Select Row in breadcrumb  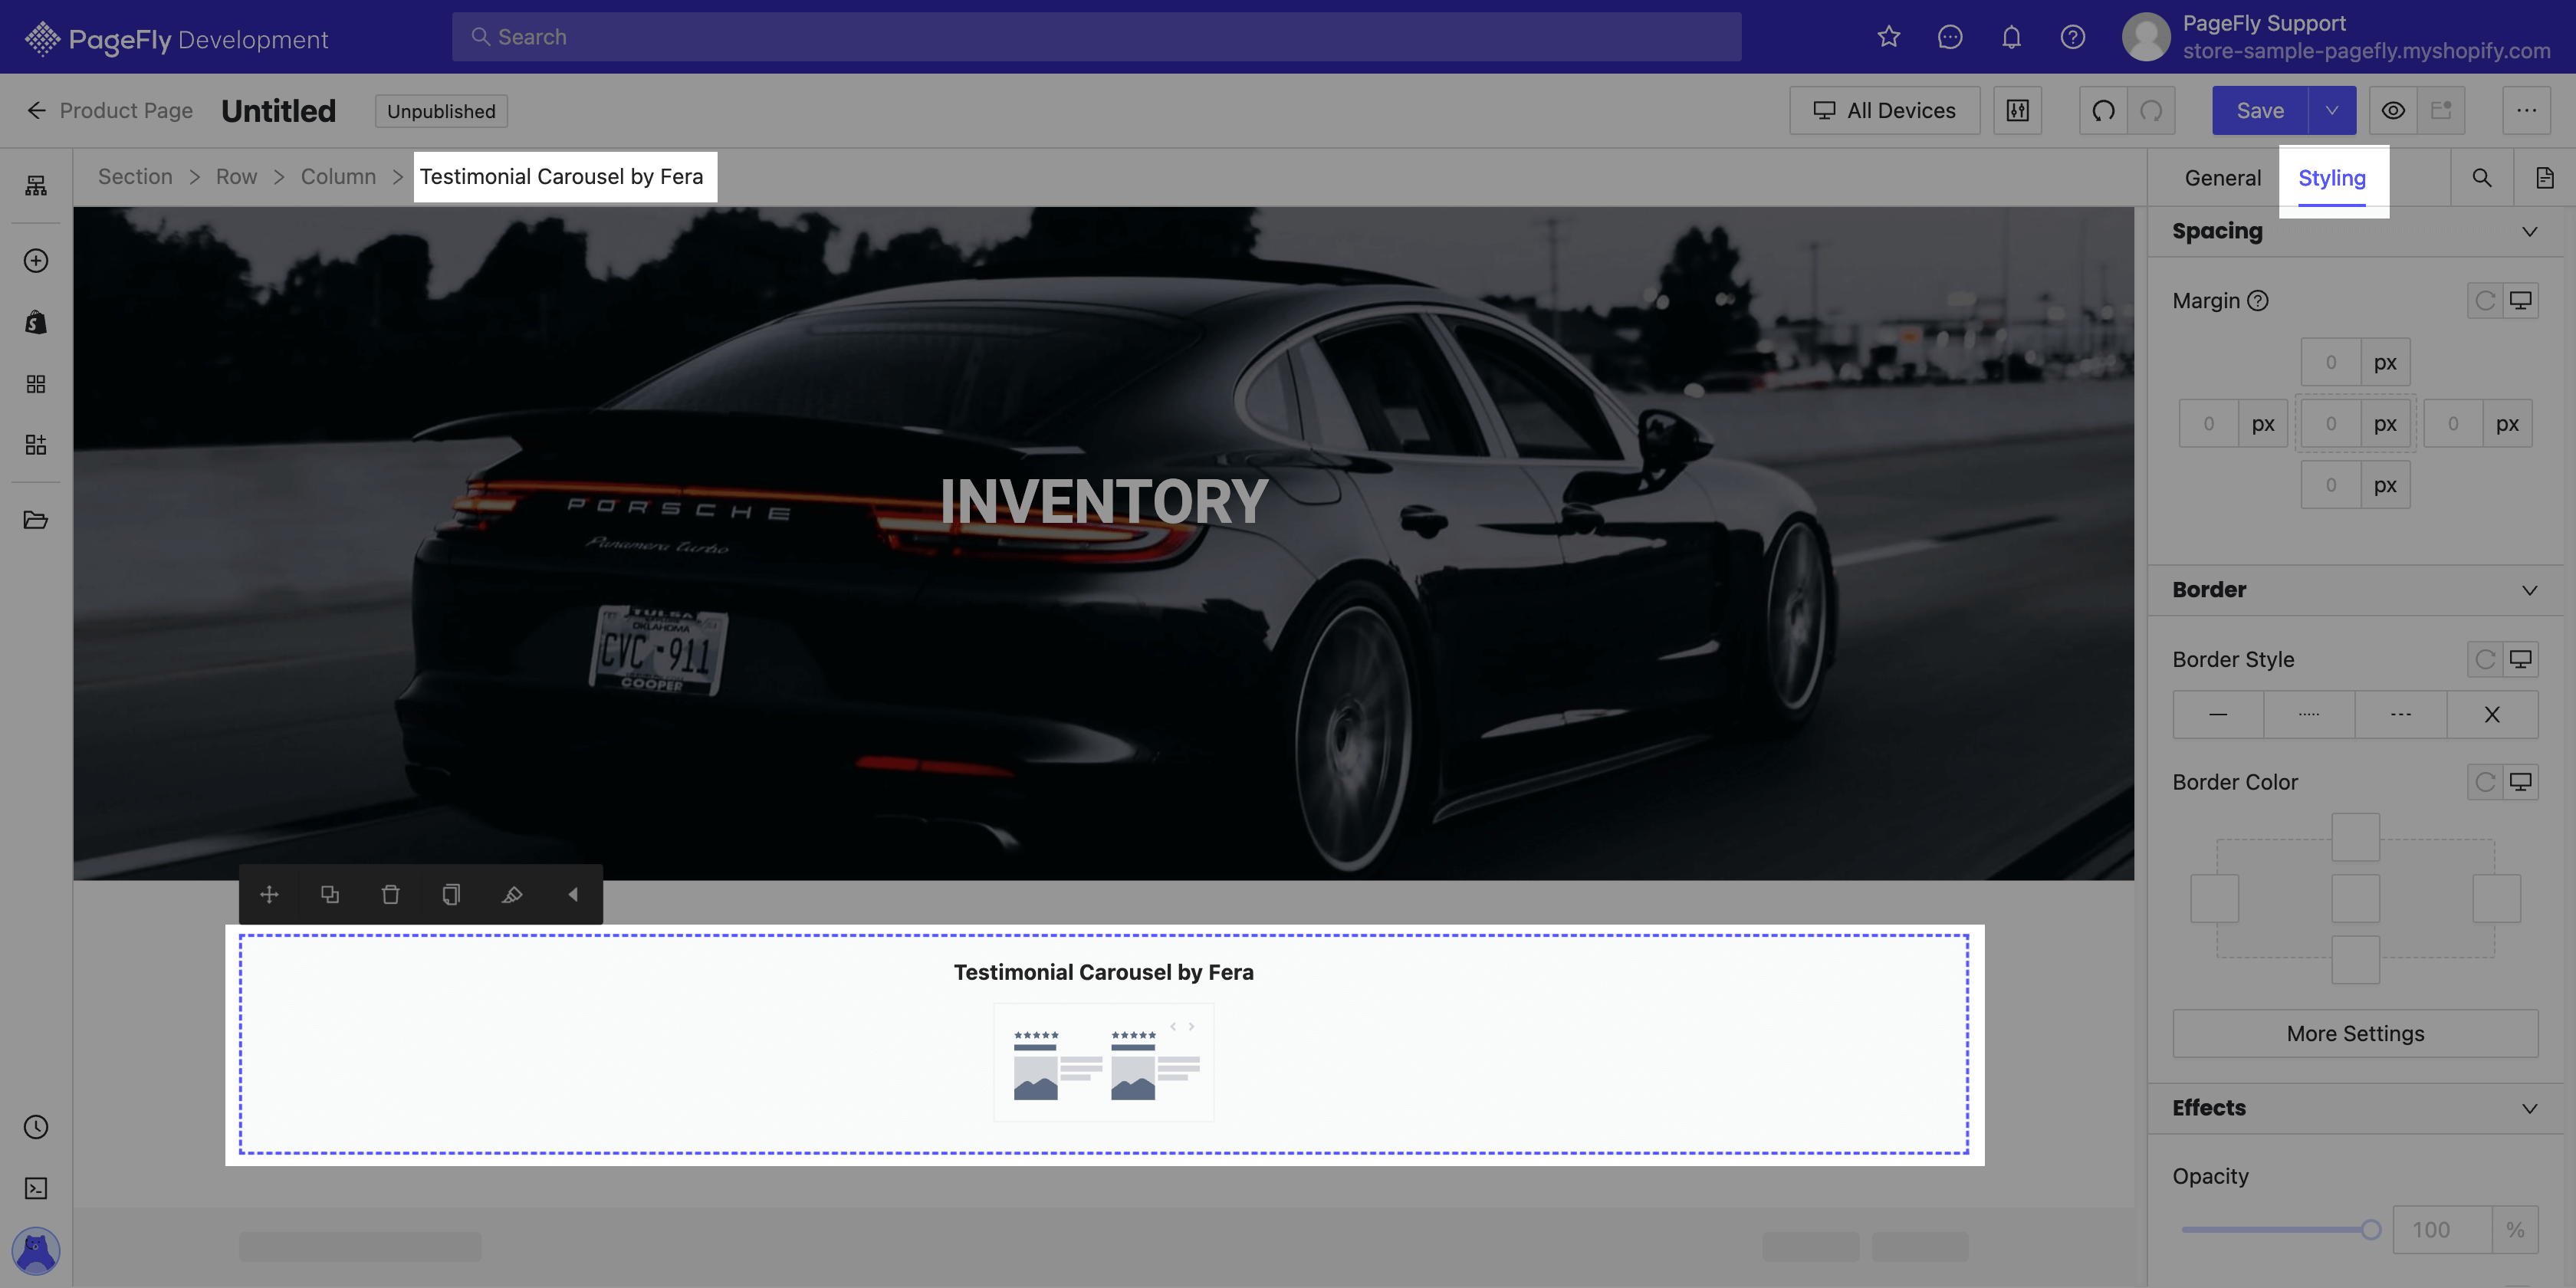point(236,177)
